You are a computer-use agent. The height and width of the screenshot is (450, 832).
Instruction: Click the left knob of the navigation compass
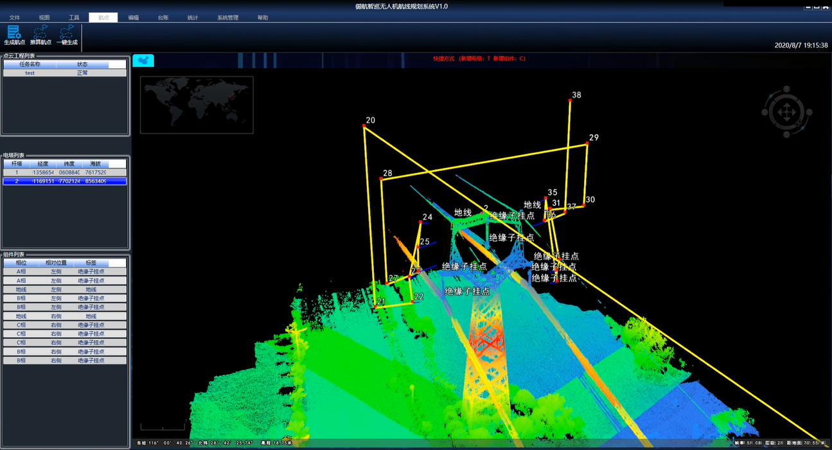click(x=765, y=113)
